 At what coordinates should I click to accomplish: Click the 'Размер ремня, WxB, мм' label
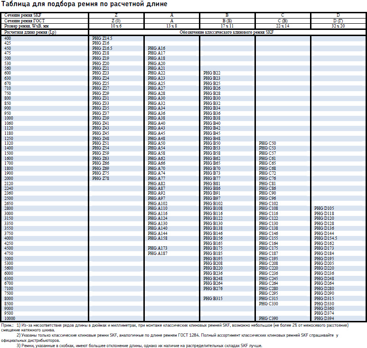point(27,26)
